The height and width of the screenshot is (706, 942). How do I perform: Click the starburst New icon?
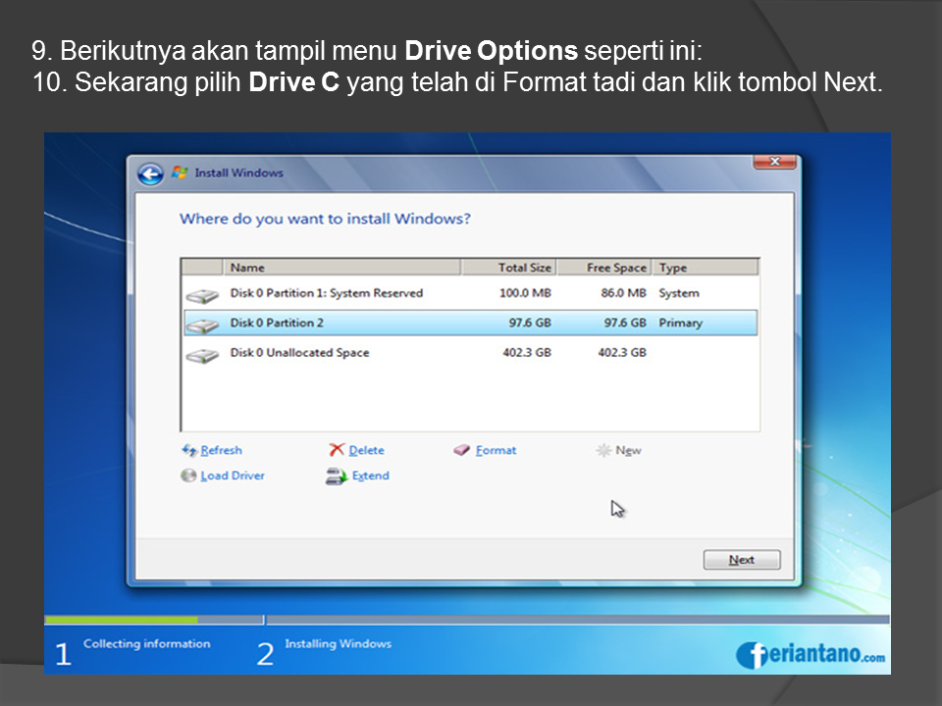click(603, 450)
